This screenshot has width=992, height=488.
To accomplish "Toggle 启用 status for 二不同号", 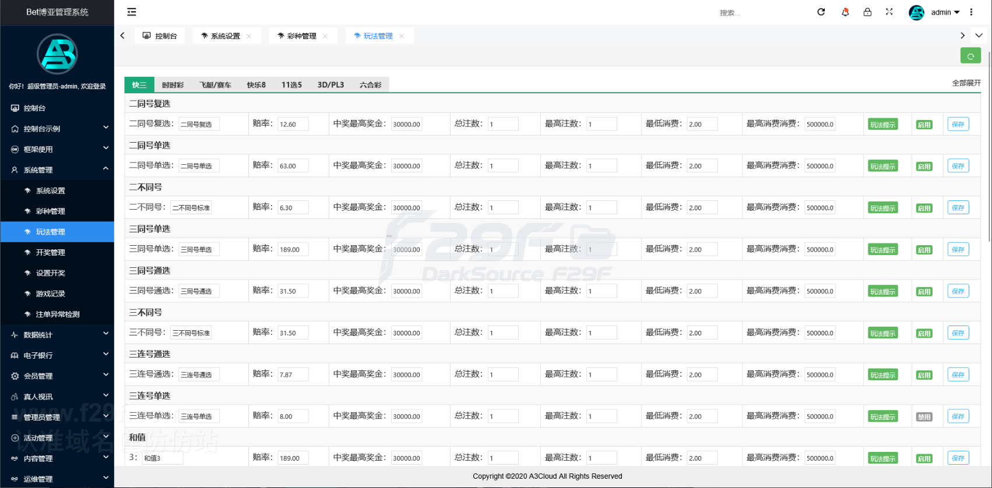I will (x=924, y=208).
